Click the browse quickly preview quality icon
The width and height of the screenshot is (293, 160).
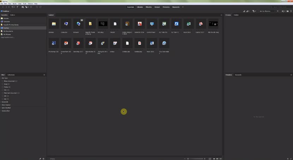244,11
